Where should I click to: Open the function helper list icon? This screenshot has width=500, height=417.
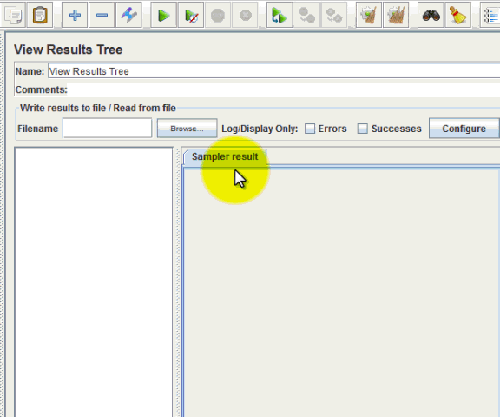point(490,15)
